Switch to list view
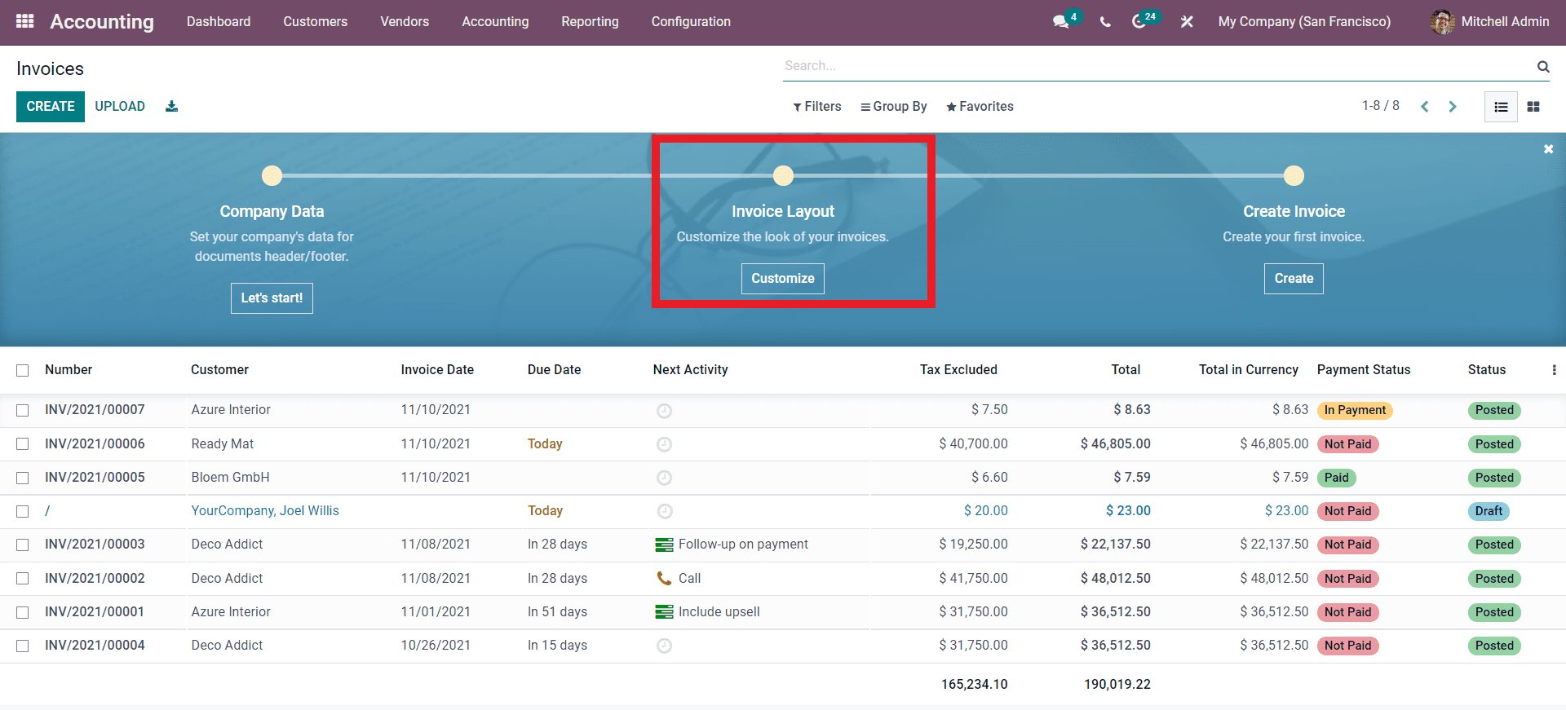Image resolution: width=1566 pixels, height=710 pixels. coord(1501,107)
